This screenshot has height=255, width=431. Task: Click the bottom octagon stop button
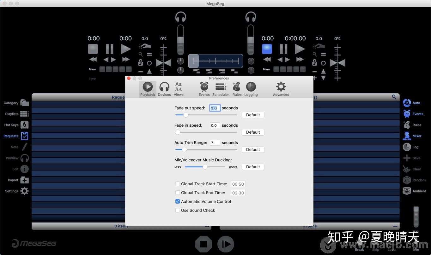tap(203, 244)
